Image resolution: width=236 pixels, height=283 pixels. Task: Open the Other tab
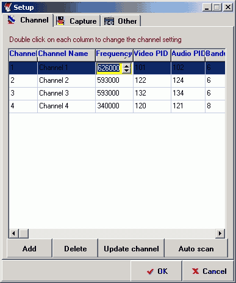121,21
